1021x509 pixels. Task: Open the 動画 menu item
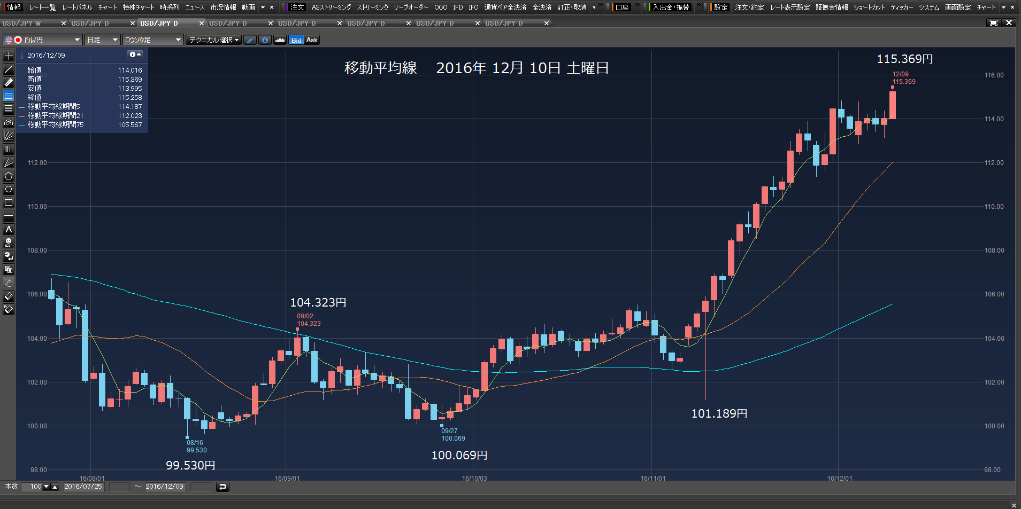pos(248,7)
